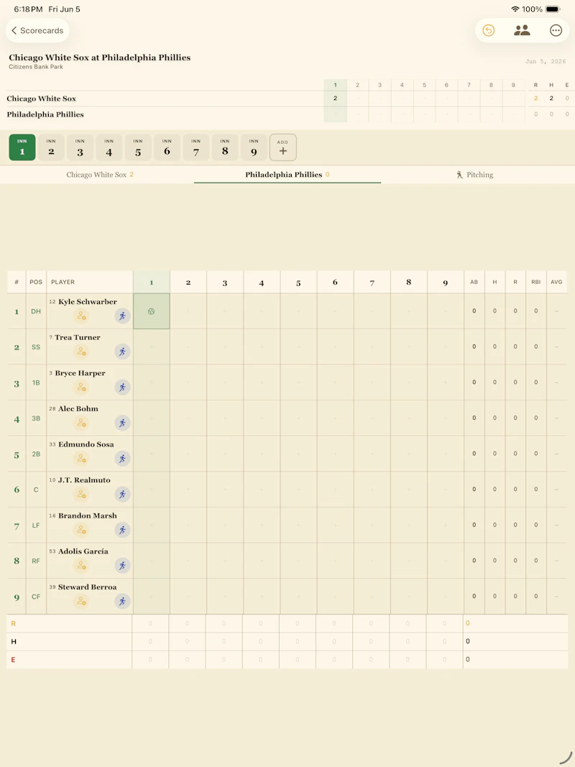Substitute player icon for J.T. Realmuto
The height and width of the screenshot is (767, 575).
click(x=82, y=495)
